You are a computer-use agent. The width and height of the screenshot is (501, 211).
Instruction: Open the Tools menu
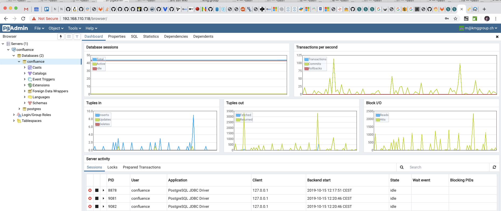(74, 28)
